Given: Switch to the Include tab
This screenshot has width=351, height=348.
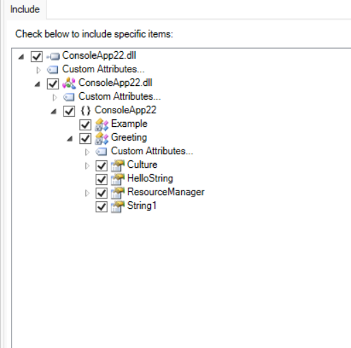Looking at the screenshot, I should (x=25, y=10).
